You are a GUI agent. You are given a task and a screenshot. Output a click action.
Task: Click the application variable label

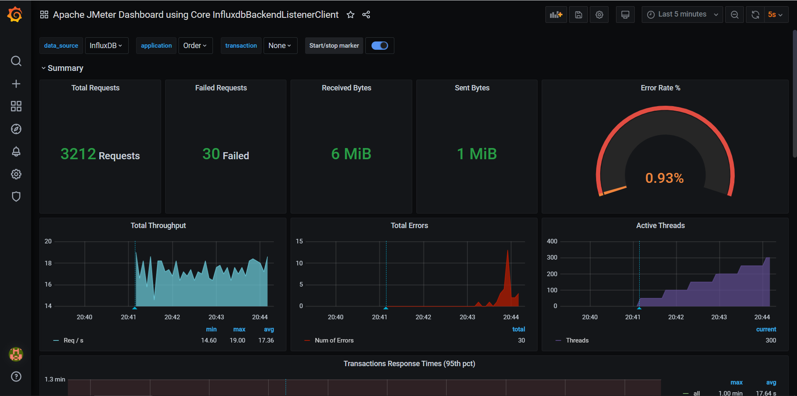[156, 46]
